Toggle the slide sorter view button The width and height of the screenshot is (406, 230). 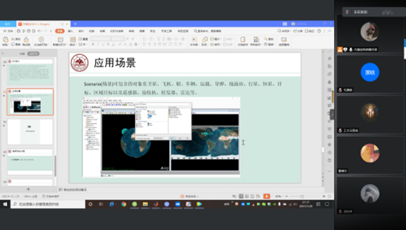[248, 196]
